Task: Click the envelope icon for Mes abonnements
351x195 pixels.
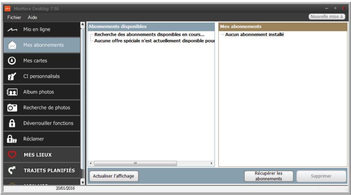Action: tap(12, 45)
